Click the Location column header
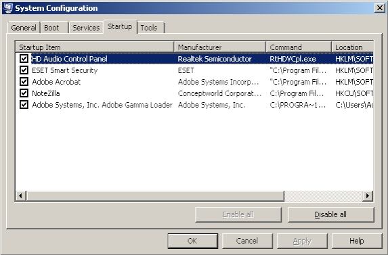 click(352, 47)
